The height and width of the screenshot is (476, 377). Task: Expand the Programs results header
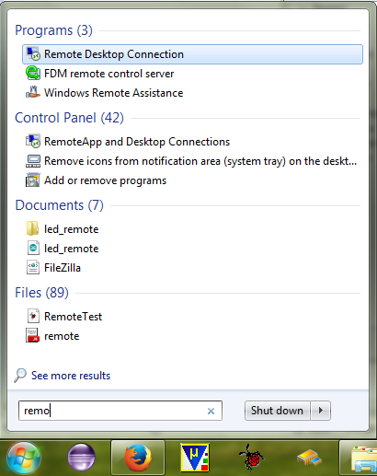click(53, 30)
